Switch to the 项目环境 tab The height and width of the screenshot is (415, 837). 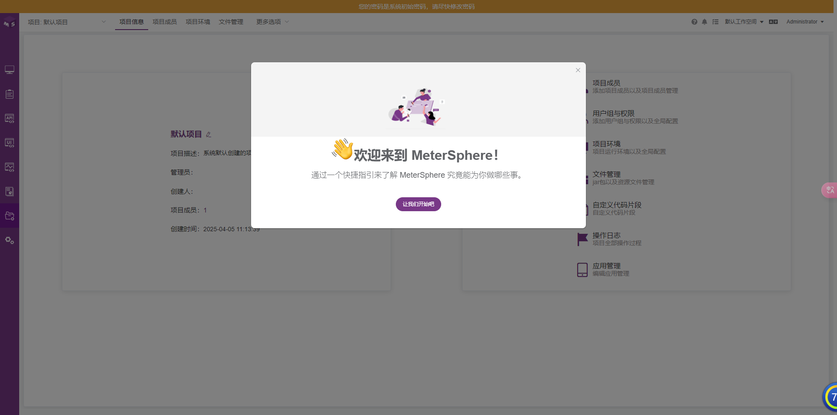198,22
